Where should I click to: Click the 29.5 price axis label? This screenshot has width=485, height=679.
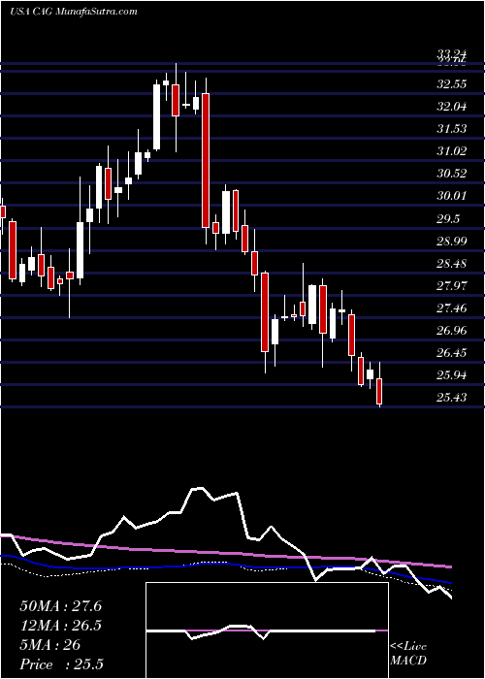click(x=448, y=218)
